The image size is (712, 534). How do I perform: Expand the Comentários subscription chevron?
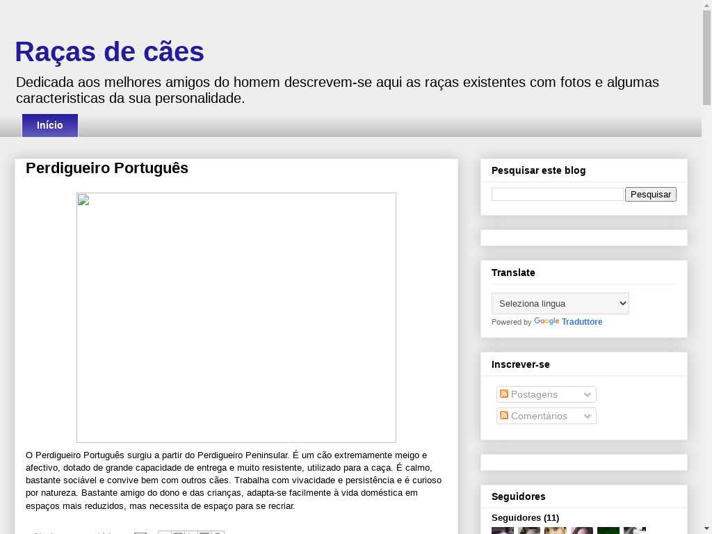tap(588, 416)
